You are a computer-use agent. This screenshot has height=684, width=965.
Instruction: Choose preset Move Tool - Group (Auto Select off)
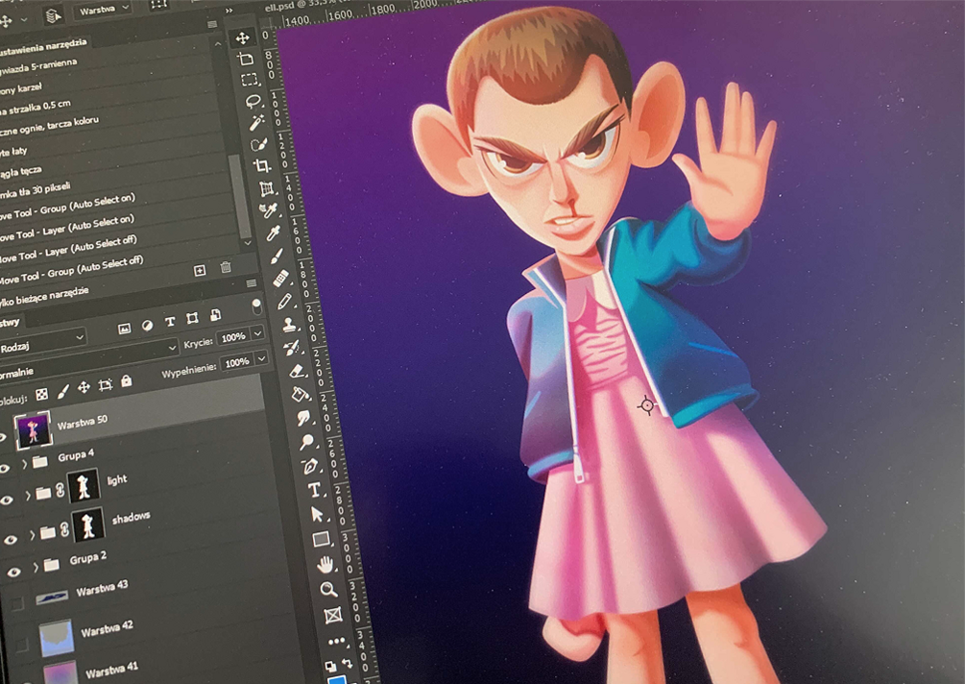(72, 272)
